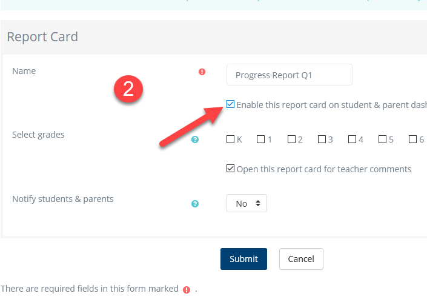
Task: Select the grade 5 checkbox
Action: [x=382, y=139]
